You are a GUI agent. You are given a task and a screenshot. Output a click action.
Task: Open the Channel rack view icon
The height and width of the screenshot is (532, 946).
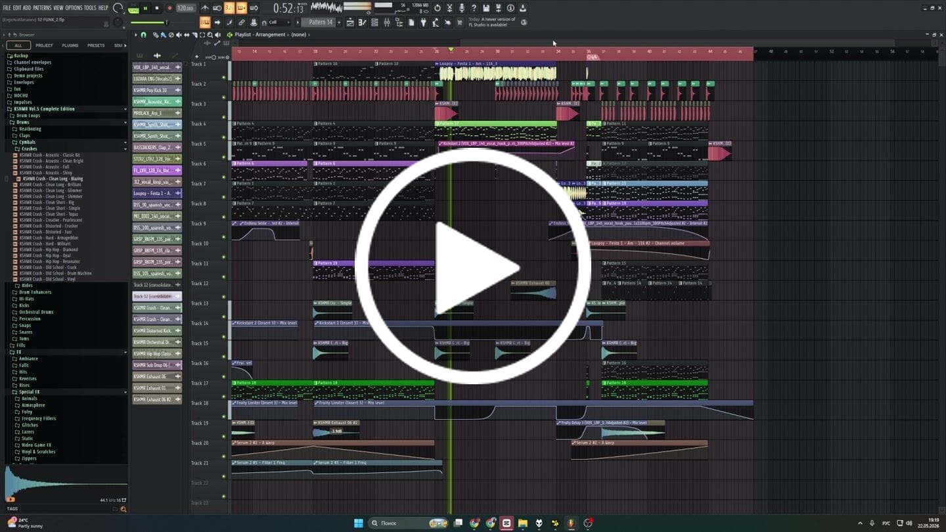pyautogui.click(x=374, y=22)
